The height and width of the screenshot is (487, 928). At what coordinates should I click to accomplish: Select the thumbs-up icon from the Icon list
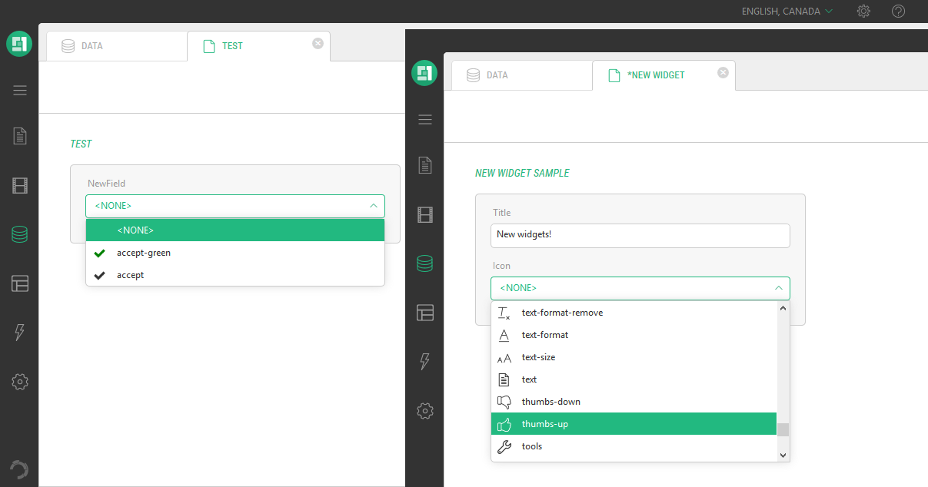coord(547,423)
